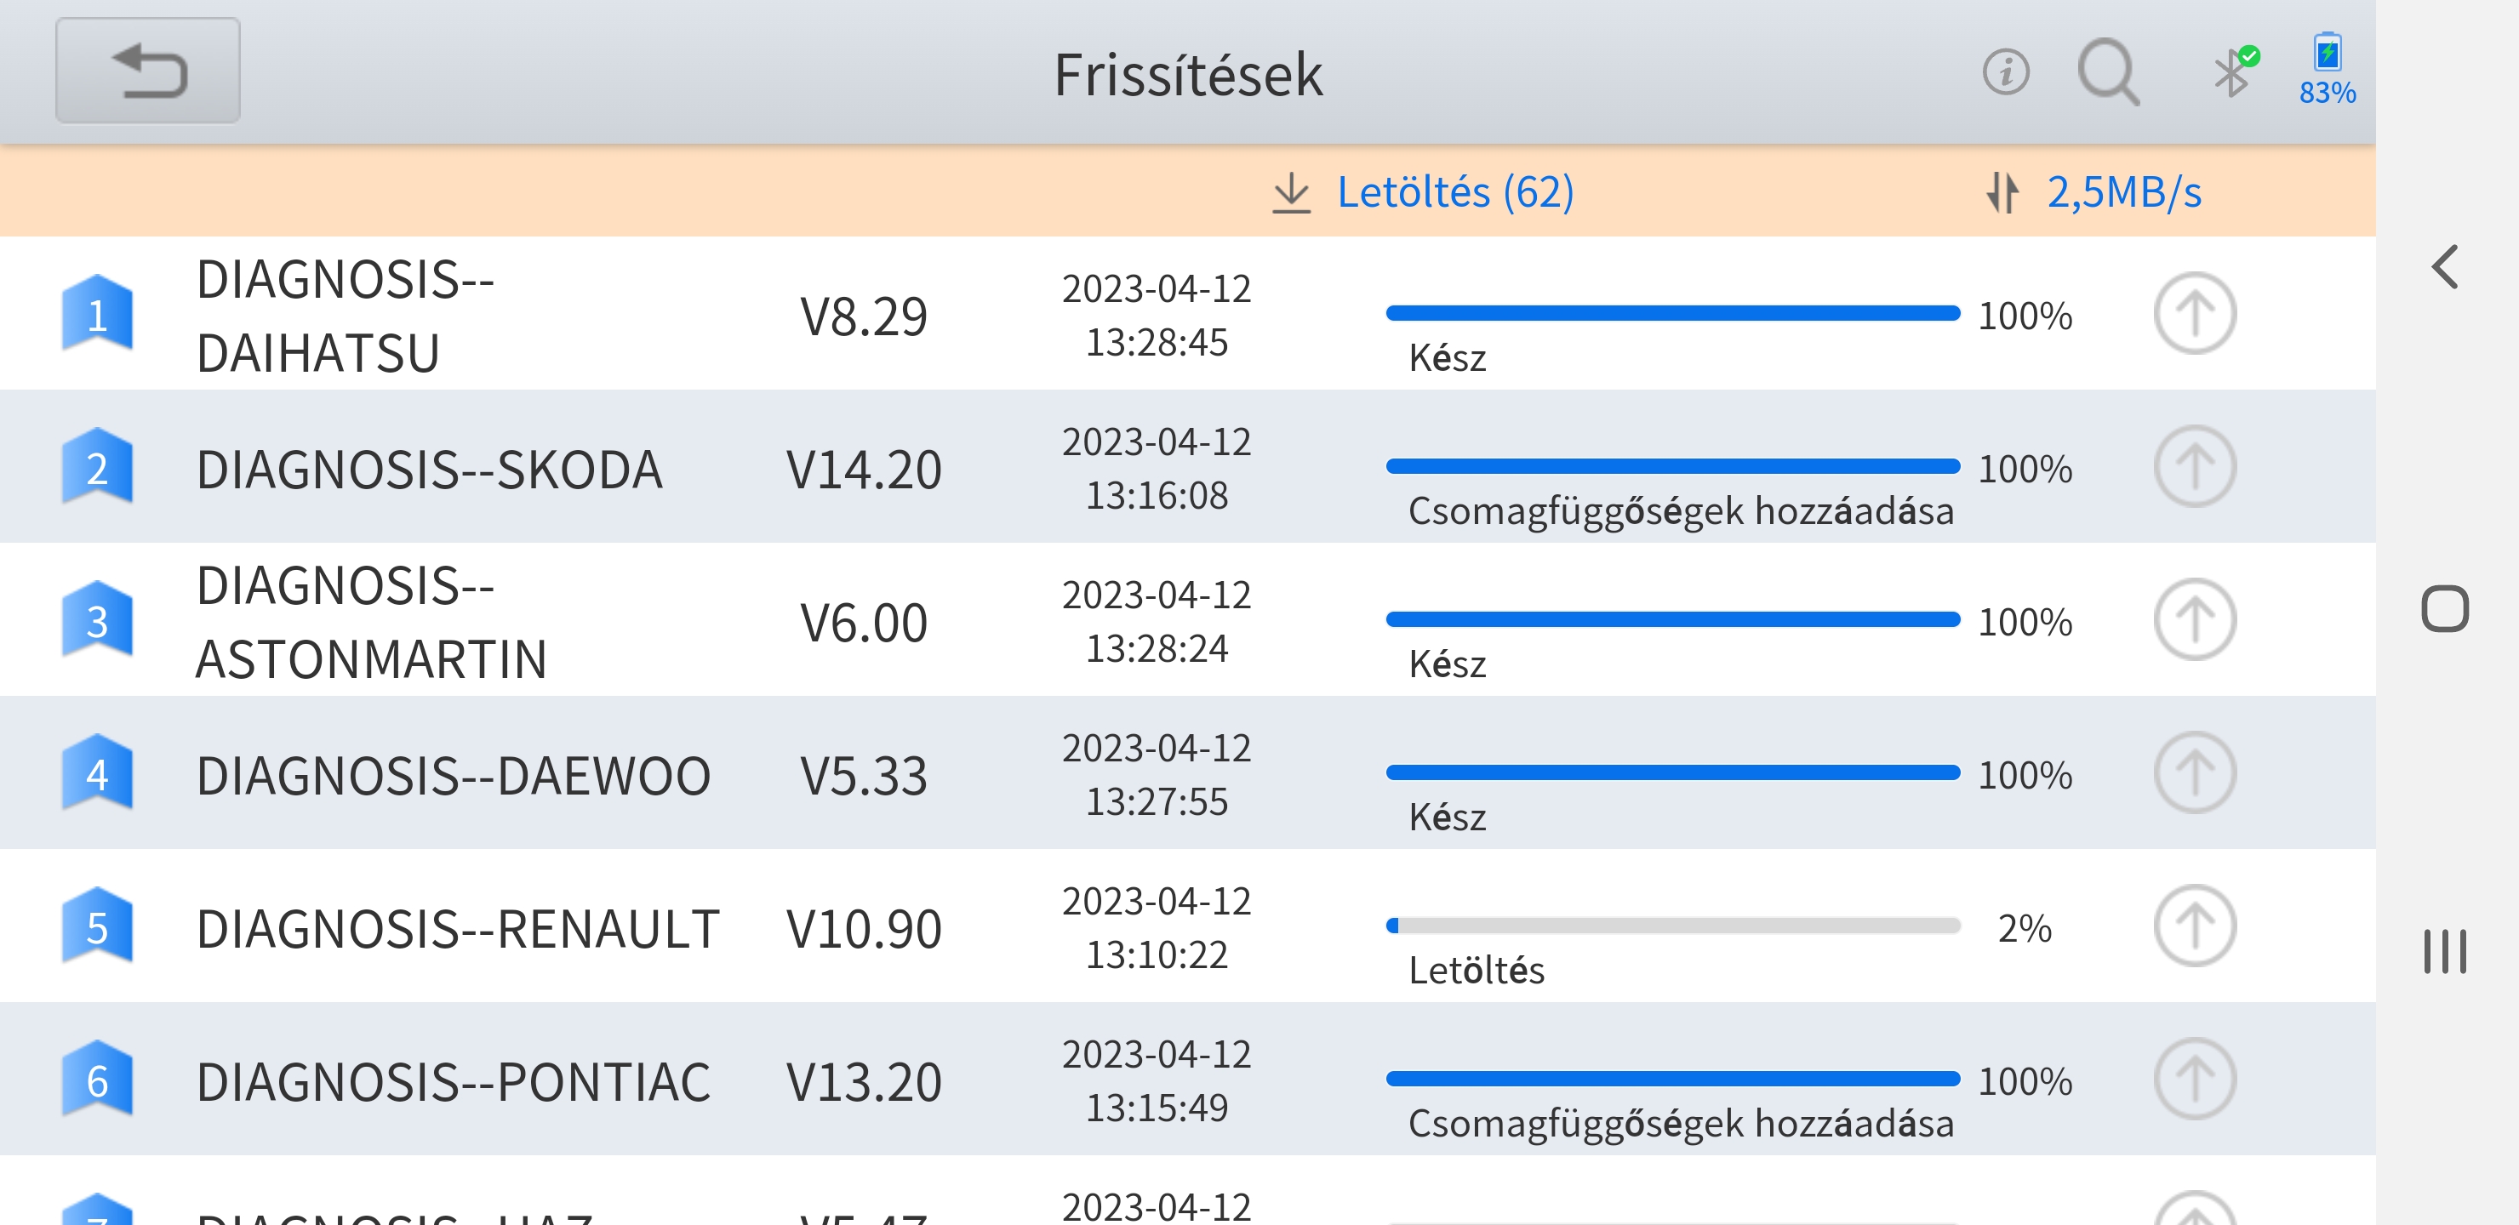This screenshot has width=2519, height=1225.
Task: Tap the back arrow button
Action: (148, 71)
